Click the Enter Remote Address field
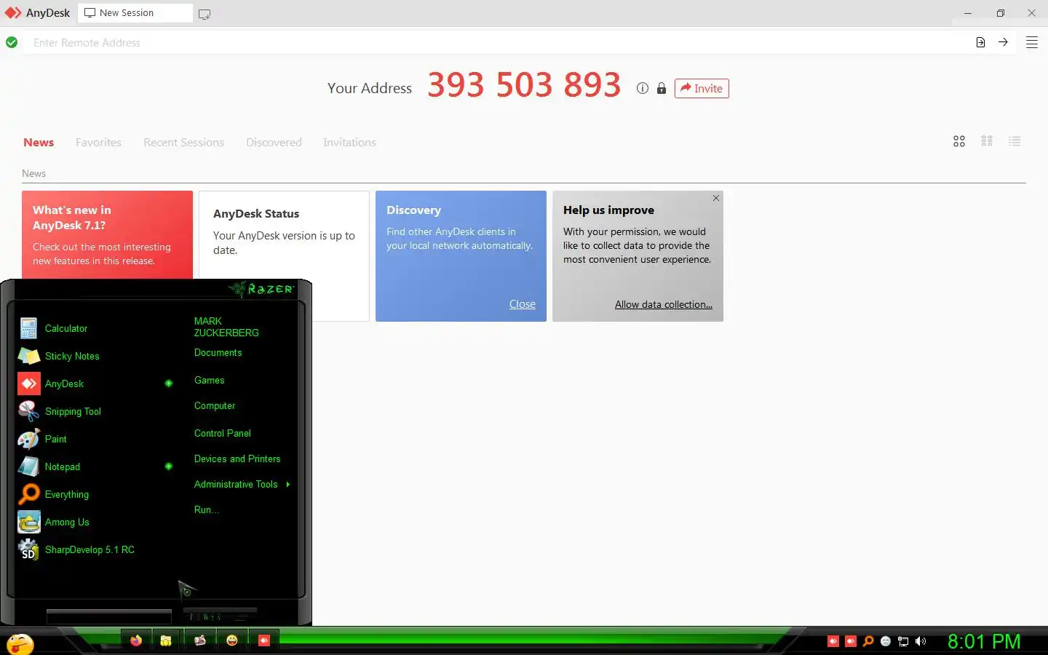This screenshot has height=655, width=1048. click(x=495, y=43)
